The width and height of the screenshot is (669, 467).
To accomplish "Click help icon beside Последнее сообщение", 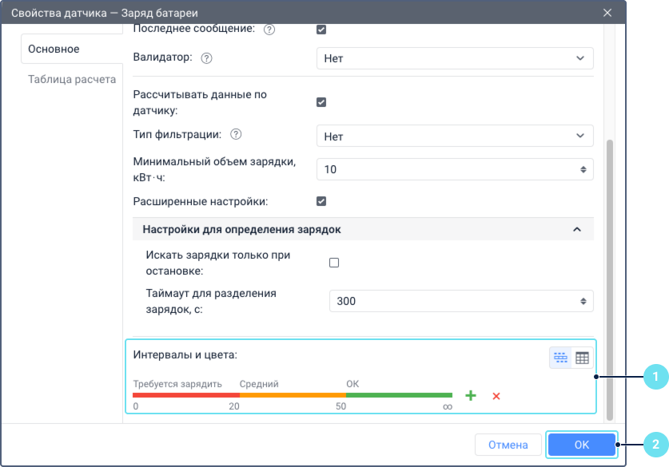I will click(x=269, y=30).
